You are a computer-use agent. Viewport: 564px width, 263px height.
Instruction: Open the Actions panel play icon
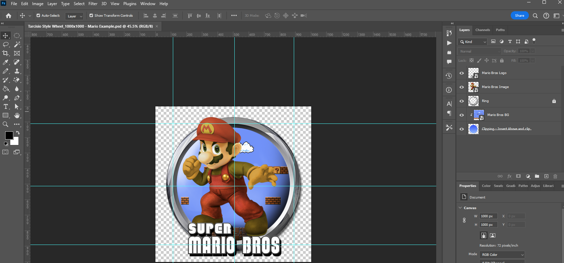(449, 43)
